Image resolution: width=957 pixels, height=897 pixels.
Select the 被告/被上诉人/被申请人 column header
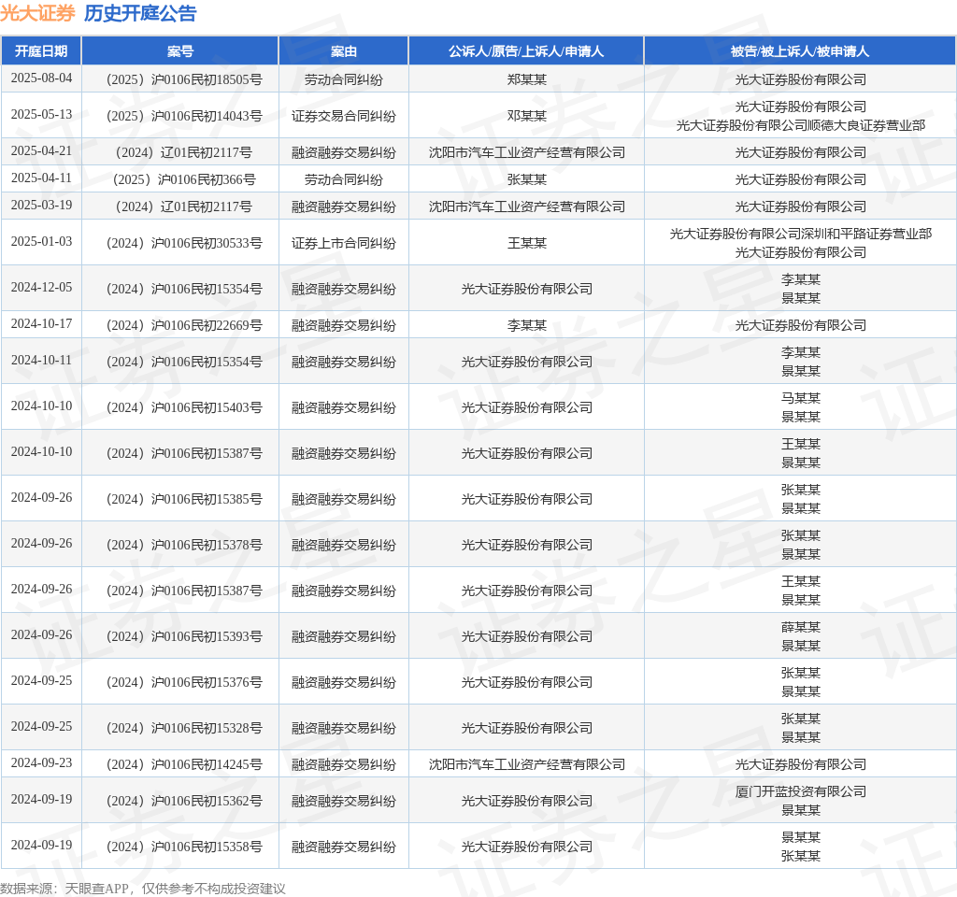(x=800, y=51)
